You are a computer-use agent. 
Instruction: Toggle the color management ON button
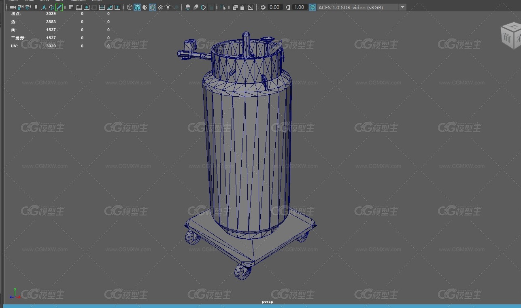[312, 7]
